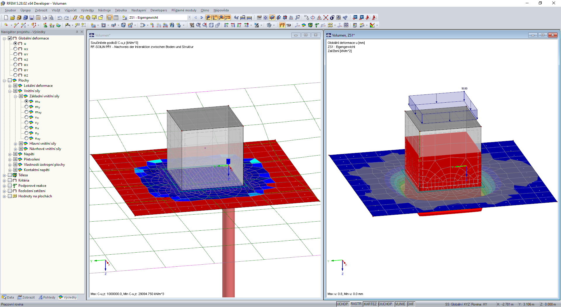Undo the last action
This screenshot has width=561, height=307.
coord(60,18)
